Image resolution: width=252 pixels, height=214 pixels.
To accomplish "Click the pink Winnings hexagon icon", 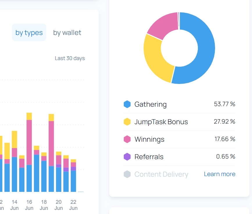I will (127, 139).
